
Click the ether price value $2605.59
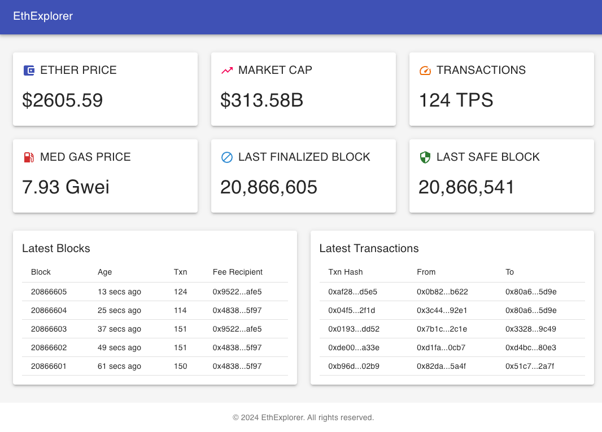pos(62,100)
